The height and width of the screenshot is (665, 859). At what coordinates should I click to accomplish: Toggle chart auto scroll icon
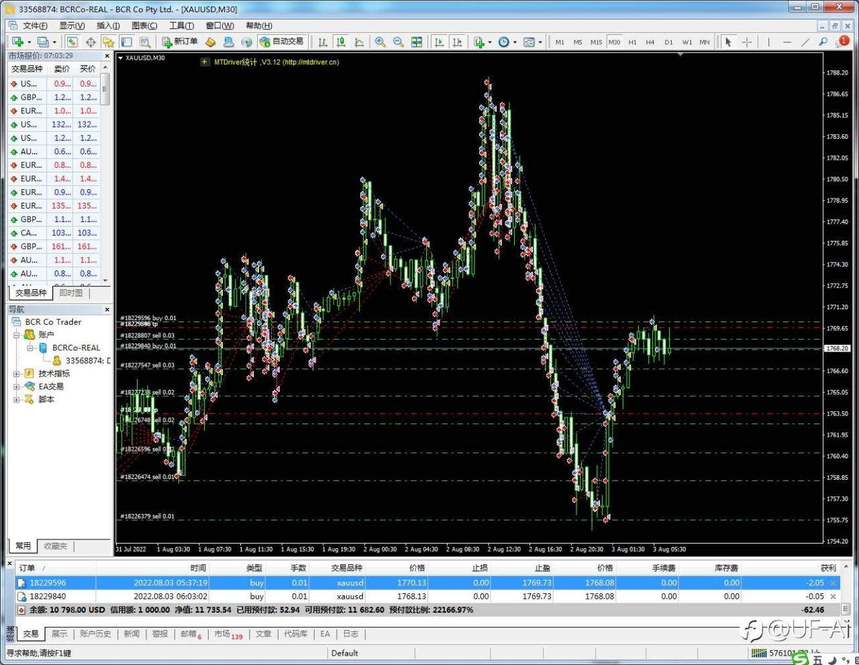click(439, 42)
